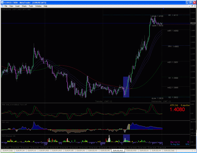Switch to the EURJPY,M30 chart tab
Screen dimensions: 197x153
[x=44, y=150]
